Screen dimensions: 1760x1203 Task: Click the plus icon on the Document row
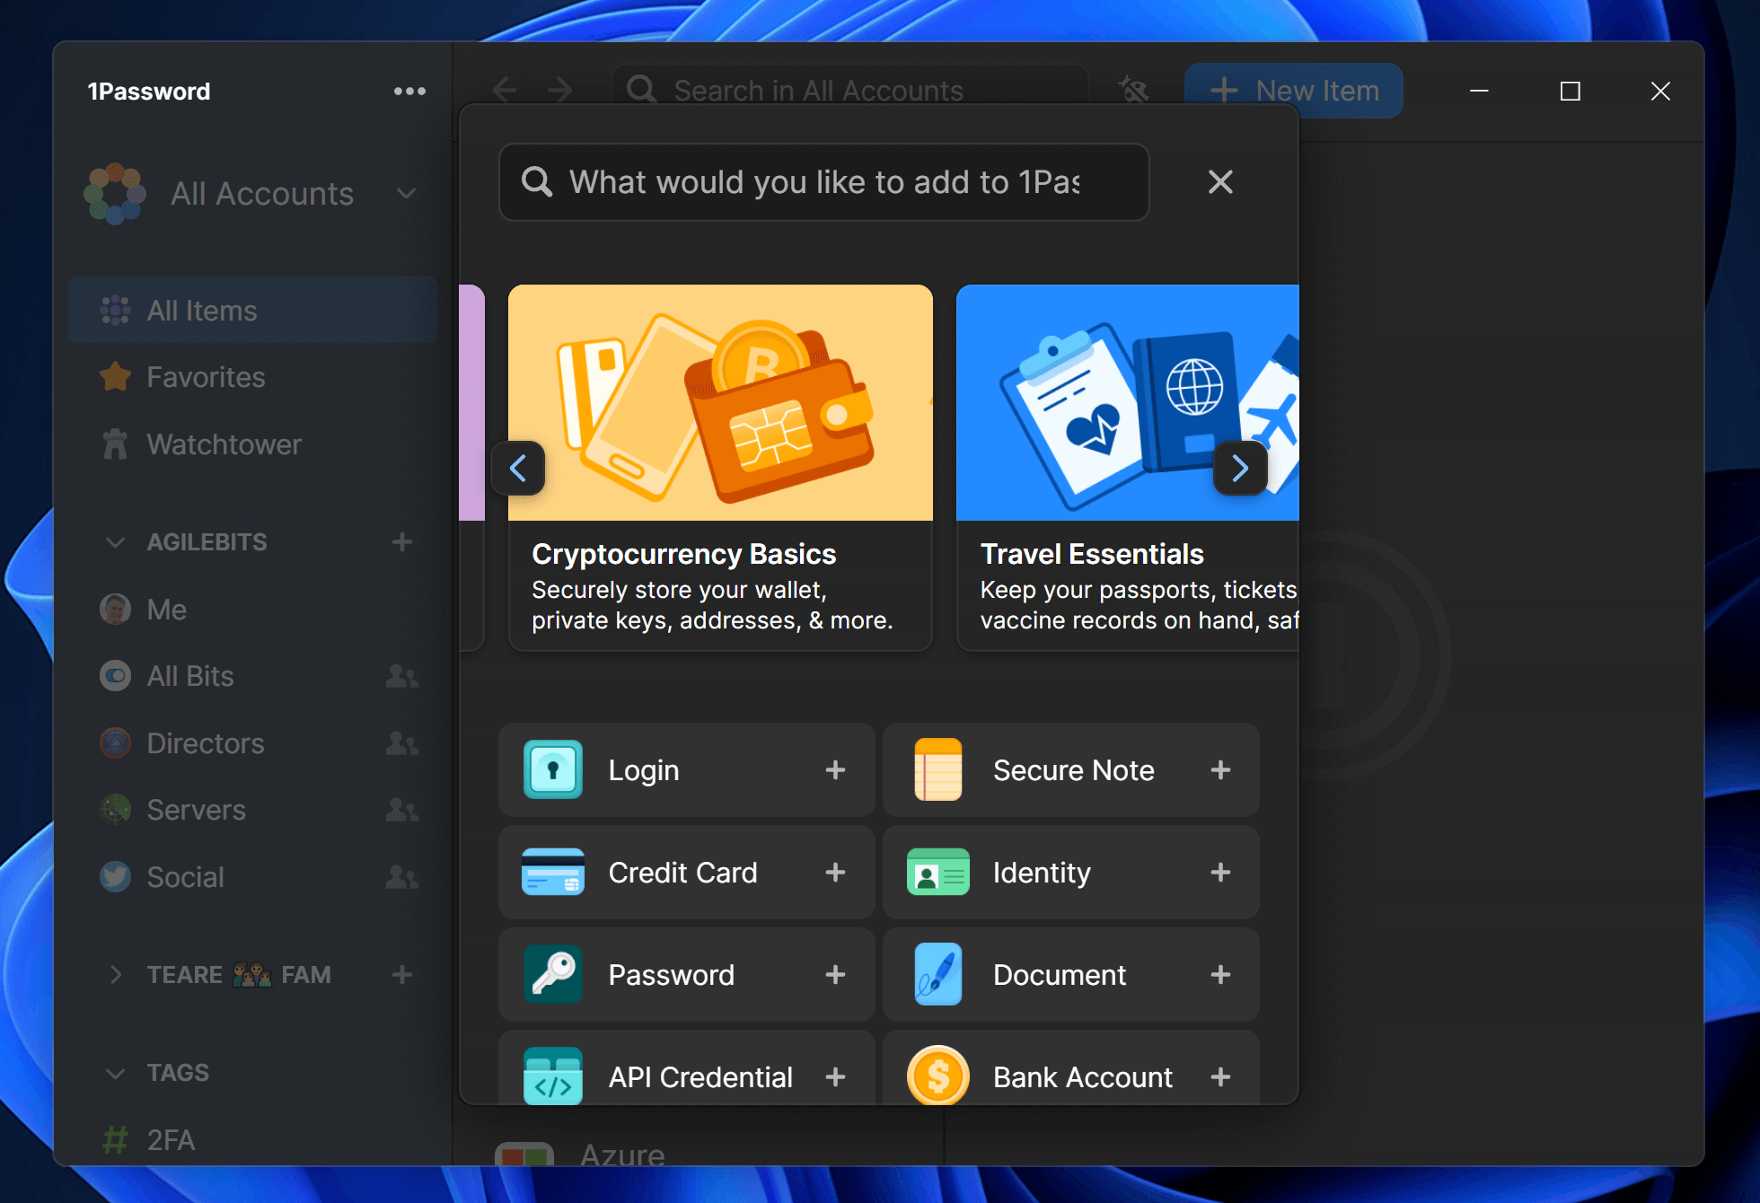[1220, 975]
